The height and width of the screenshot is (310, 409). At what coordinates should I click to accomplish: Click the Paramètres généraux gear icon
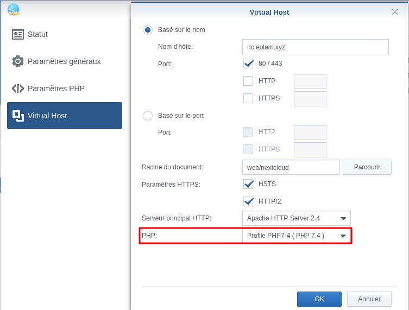coord(18,61)
